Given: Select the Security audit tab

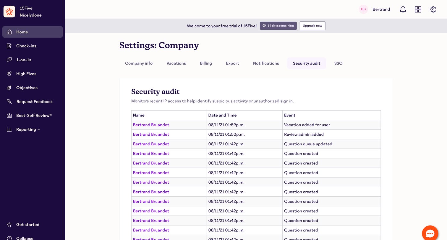Looking at the screenshot, I should (307, 63).
